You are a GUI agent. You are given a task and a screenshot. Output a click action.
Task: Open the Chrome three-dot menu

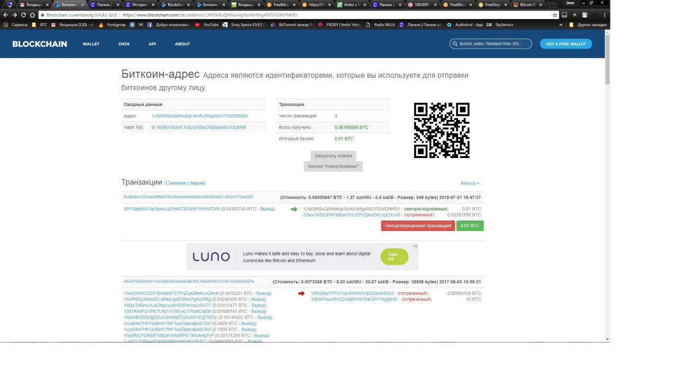click(x=606, y=15)
